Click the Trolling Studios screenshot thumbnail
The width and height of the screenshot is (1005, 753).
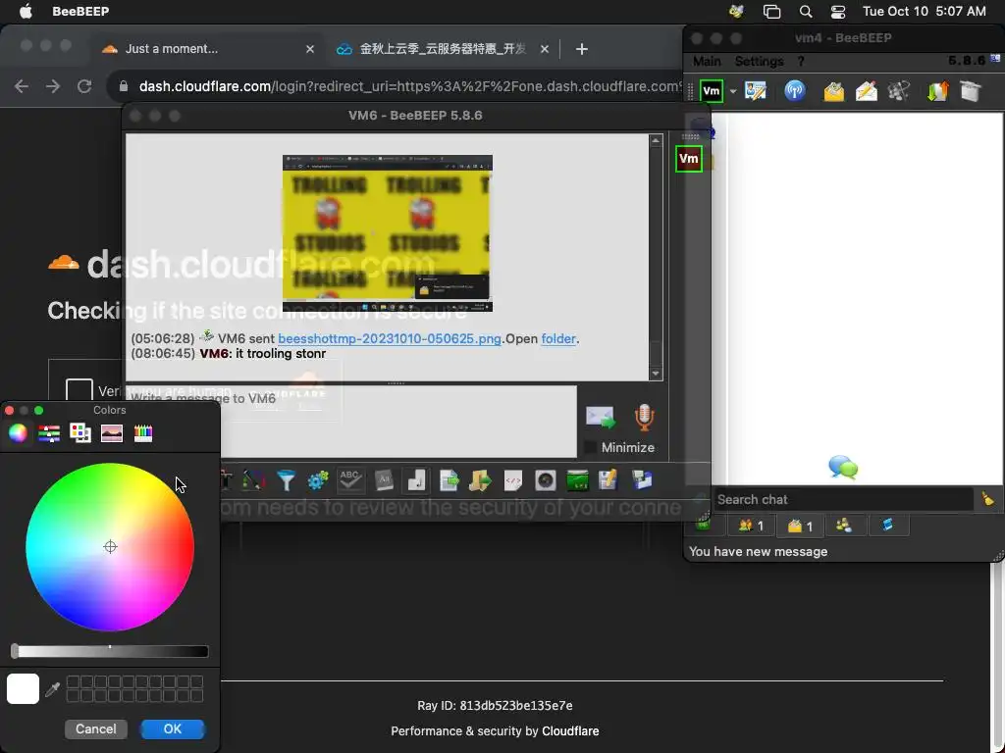click(x=387, y=233)
